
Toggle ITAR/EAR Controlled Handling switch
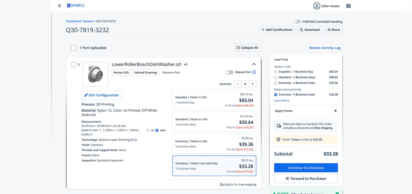point(297,21)
